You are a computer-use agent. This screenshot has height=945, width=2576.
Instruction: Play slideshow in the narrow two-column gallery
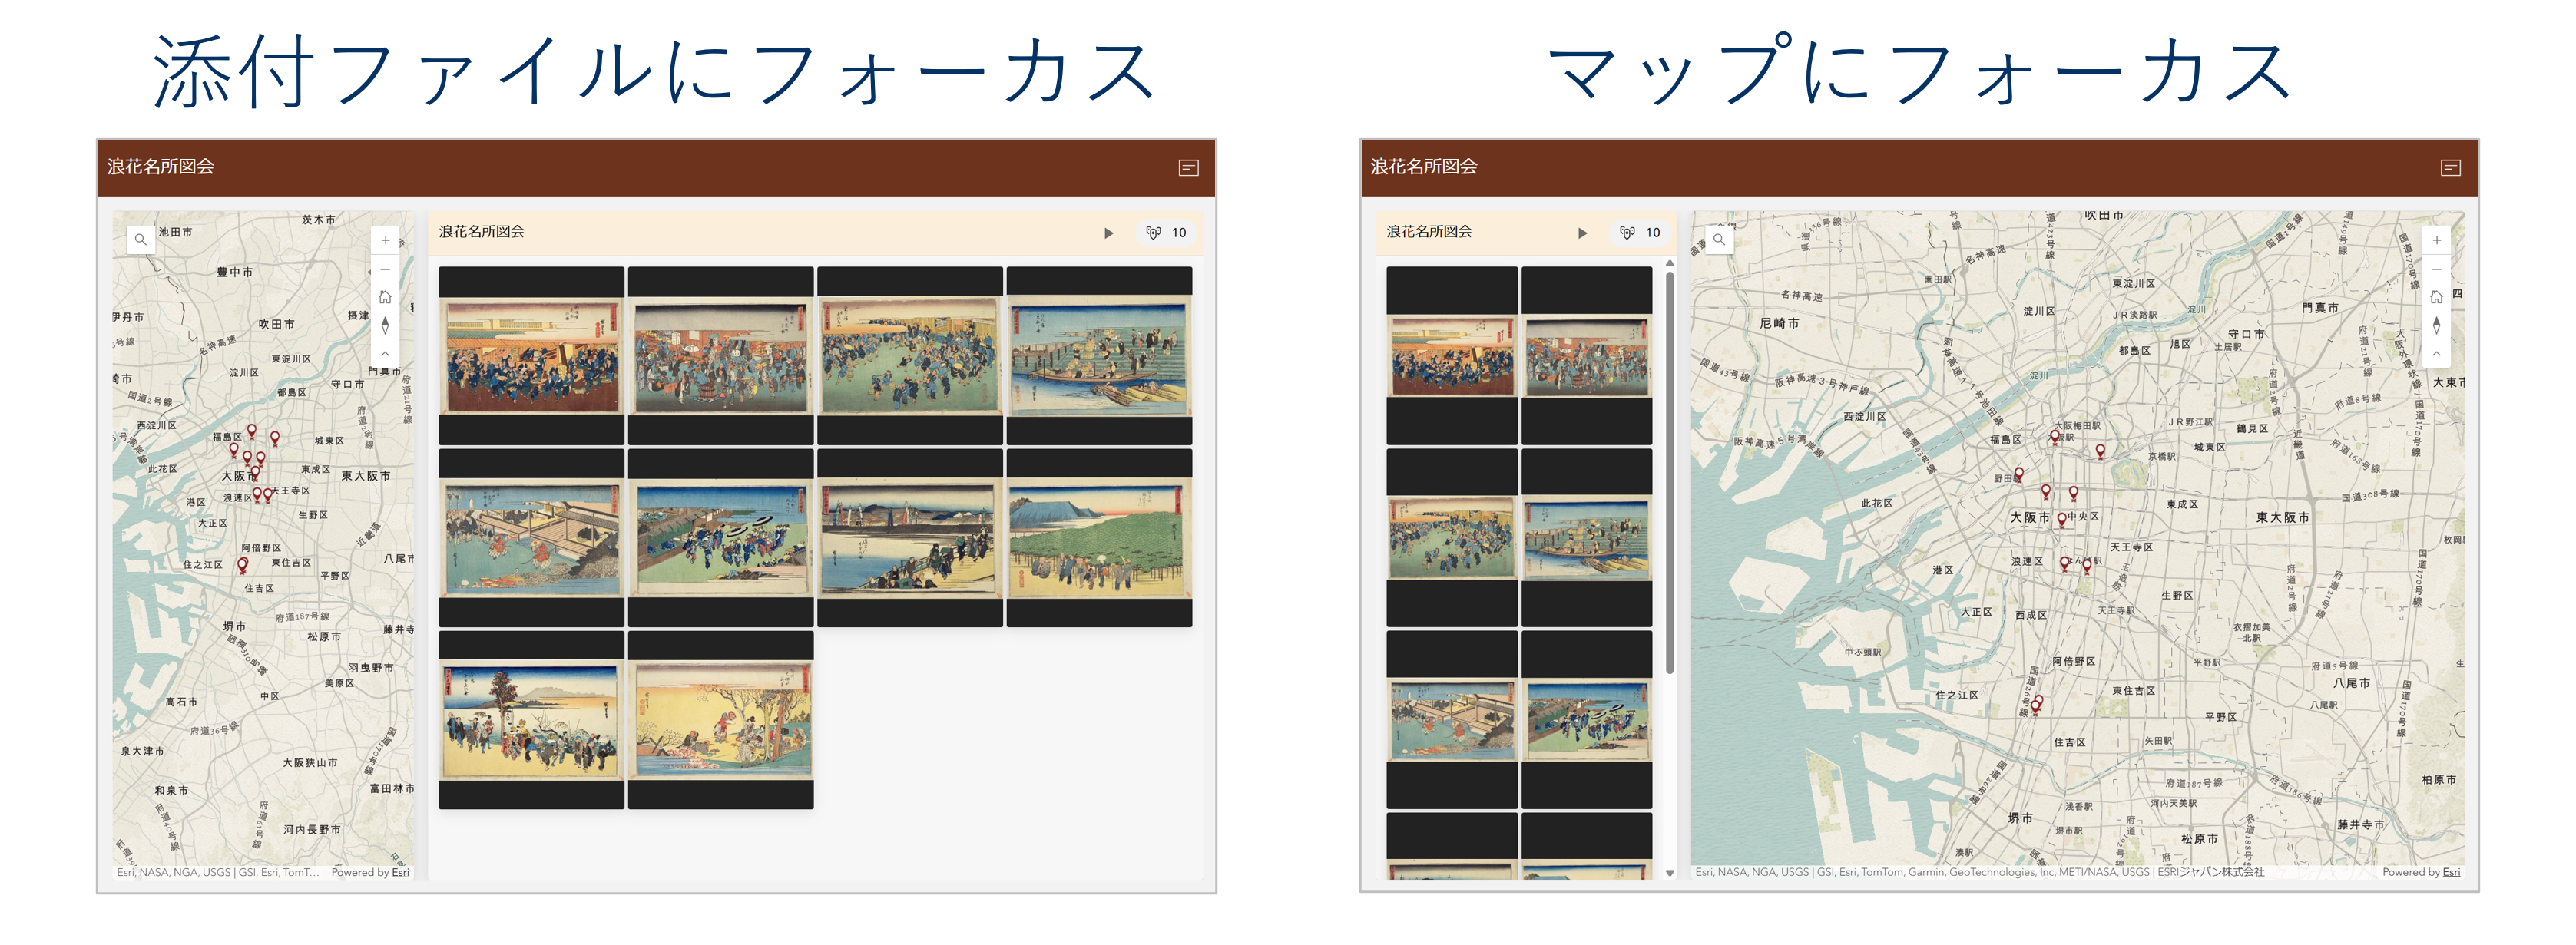coord(1582,233)
